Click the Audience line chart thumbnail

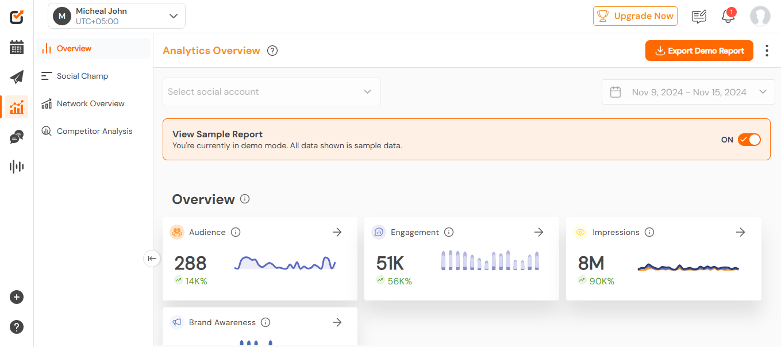coord(285,263)
